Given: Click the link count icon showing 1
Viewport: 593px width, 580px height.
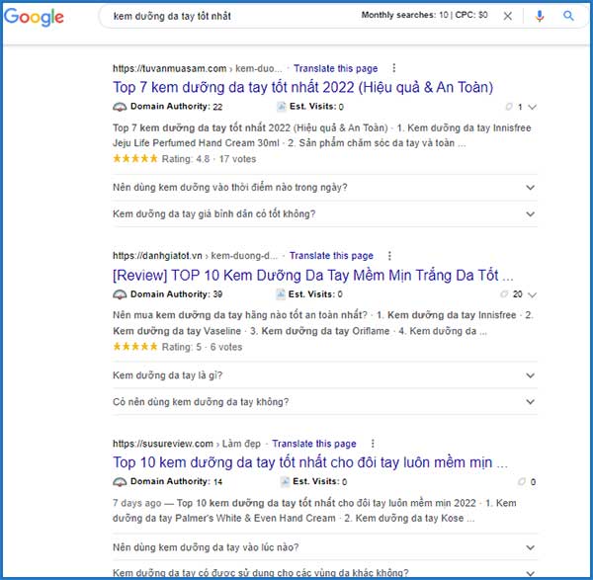Looking at the screenshot, I should pyautogui.click(x=509, y=107).
